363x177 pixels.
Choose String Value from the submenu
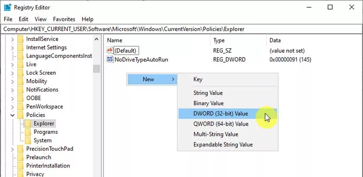tap(228, 93)
